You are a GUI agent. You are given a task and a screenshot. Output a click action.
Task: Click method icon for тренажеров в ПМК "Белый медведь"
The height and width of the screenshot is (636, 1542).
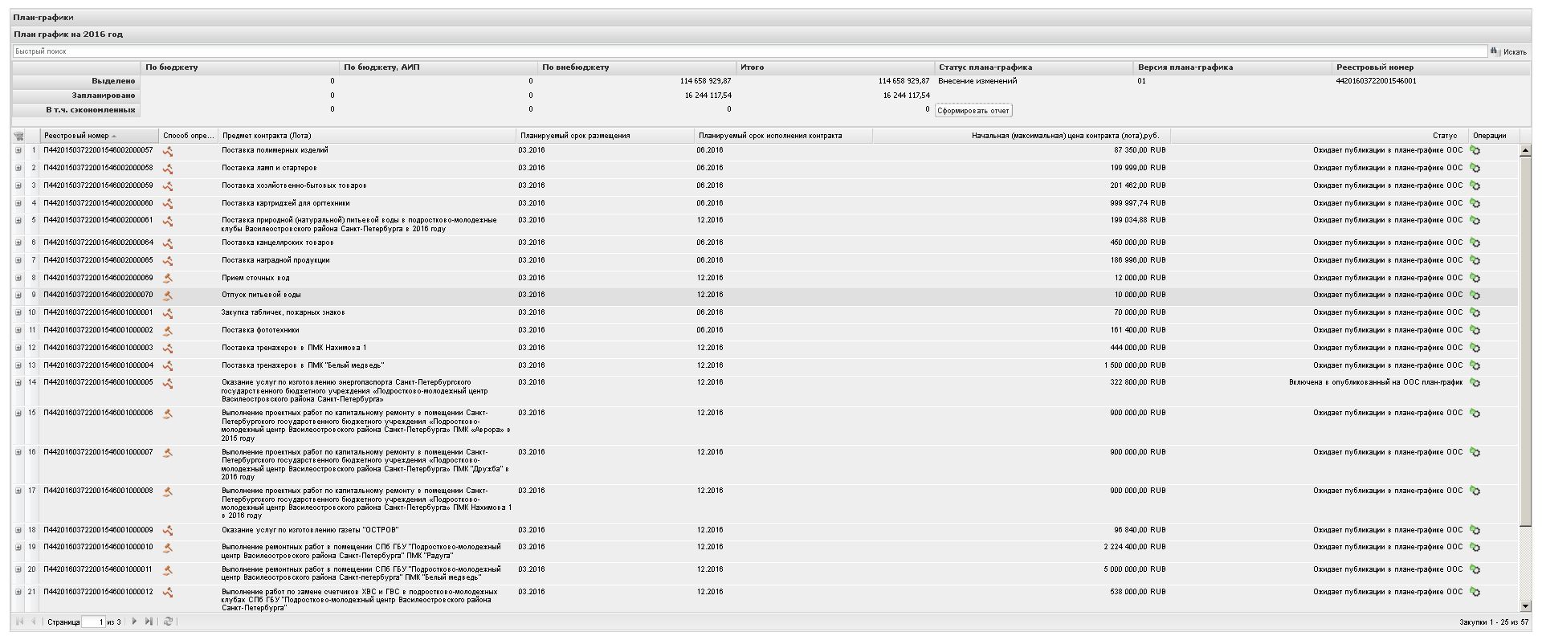[168, 366]
